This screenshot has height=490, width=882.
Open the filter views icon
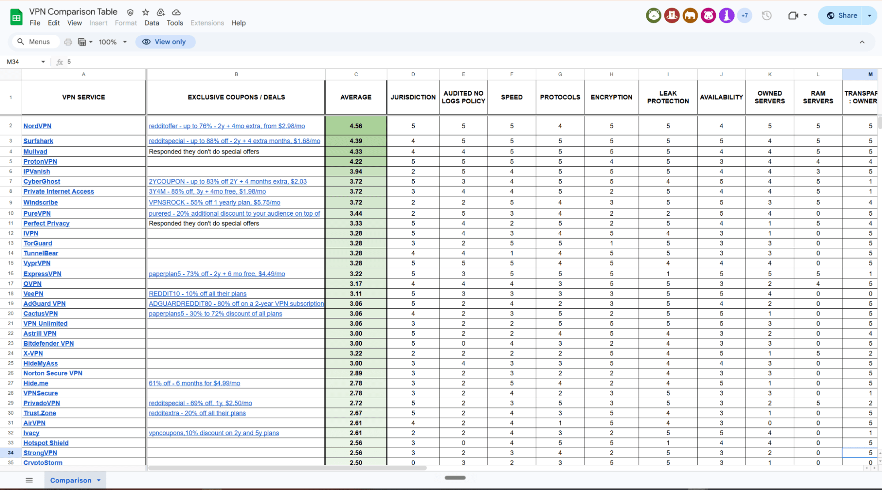click(82, 42)
